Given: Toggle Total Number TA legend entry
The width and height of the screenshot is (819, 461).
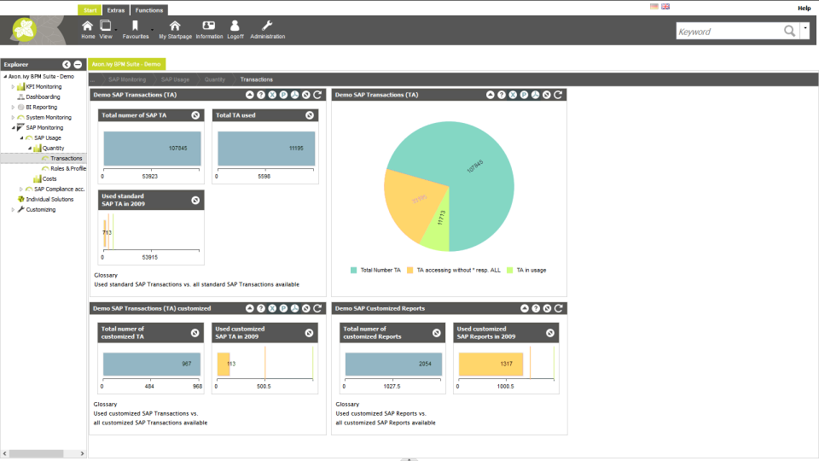Looking at the screenshot, I should [375, 271].
